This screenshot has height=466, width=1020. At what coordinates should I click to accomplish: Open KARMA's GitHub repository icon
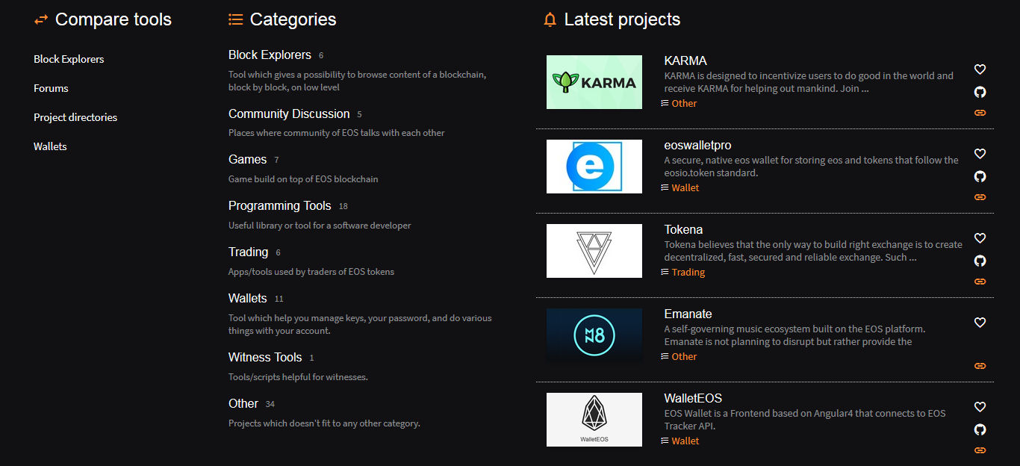(980, 91)
